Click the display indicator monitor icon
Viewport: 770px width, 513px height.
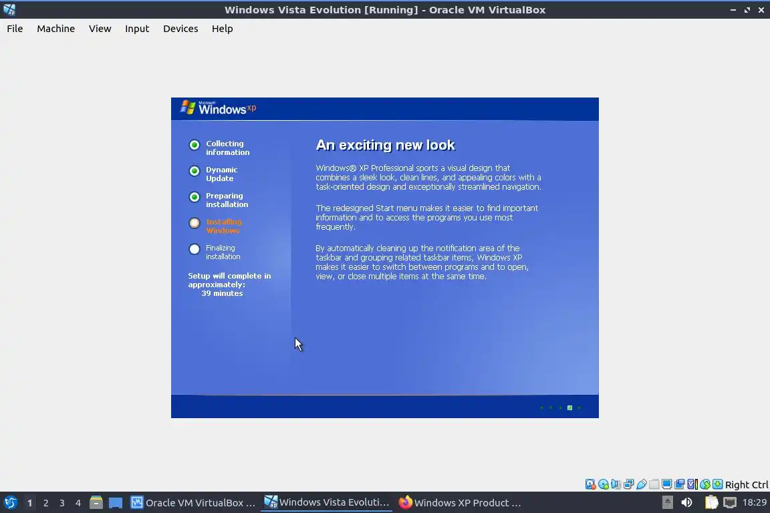[667, 484]
